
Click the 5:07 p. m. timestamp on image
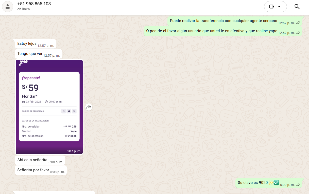point(74,151)
